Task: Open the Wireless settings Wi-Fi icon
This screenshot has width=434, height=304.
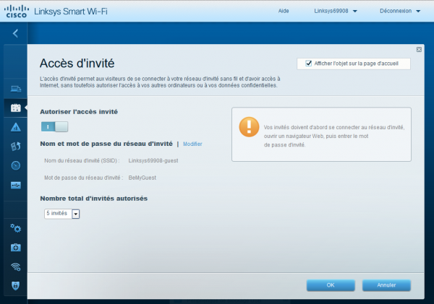Action: [x=15, y=266]
